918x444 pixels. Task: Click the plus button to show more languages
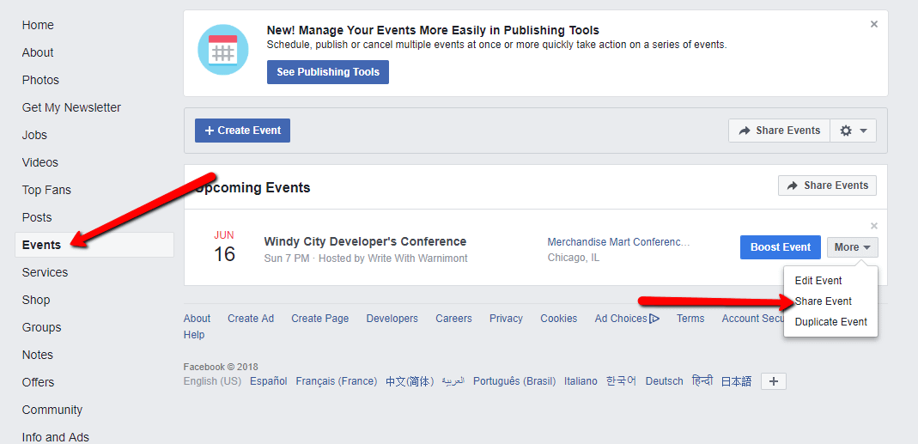[774, 382]
